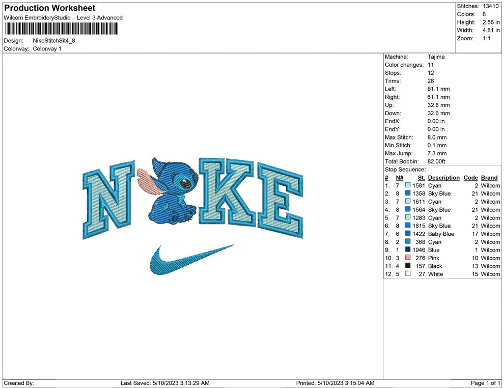The image size is (504, 388).
Task: Click the 'Colorway 1' value
Action: pyautogui.click(x=47, y=48)
